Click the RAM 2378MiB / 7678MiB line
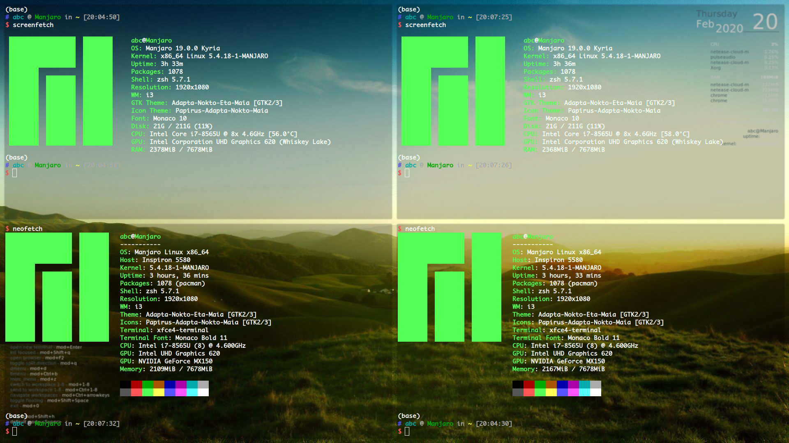The image size is (789, 443). tap(172, 150)
